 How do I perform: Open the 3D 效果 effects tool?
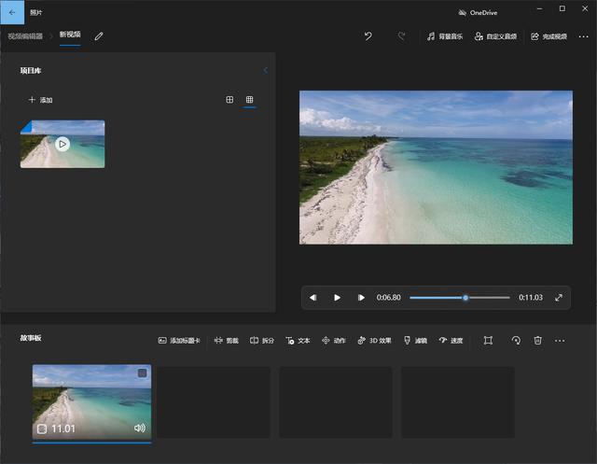pos(374,341)
